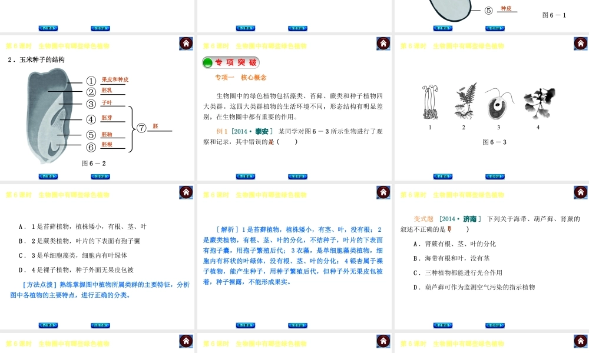Click the 例1 [2014·泰安] question text
This screenshot has width=589, height=353.
(293, 136)
